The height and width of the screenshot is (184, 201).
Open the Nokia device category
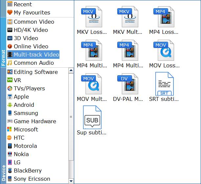(18, 154)
